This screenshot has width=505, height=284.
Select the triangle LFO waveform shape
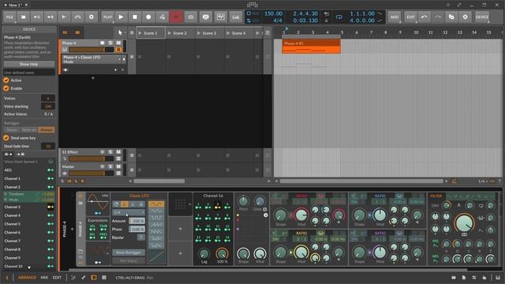pyautogui.click(x=156, y=211)
